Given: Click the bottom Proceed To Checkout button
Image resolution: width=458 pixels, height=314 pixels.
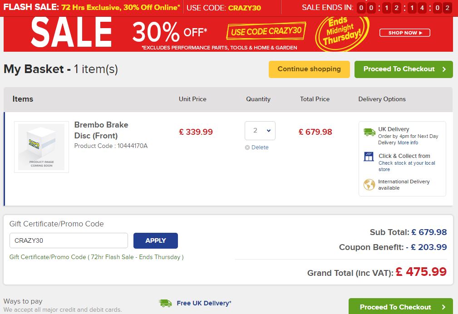Looking at the screenshot, I should pyautogui.click(x=400, y=307).
